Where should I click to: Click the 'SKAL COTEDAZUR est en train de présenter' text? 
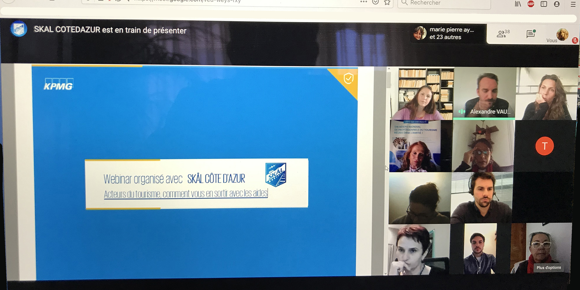(x=110, y=30)
